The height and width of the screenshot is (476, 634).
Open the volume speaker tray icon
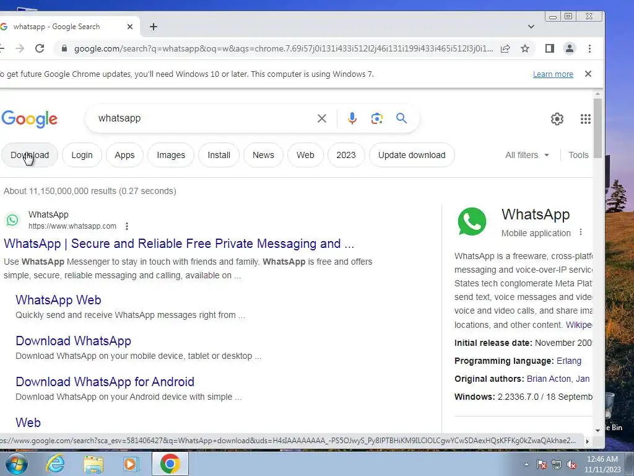pyautogui.click(x=571, y=465)
